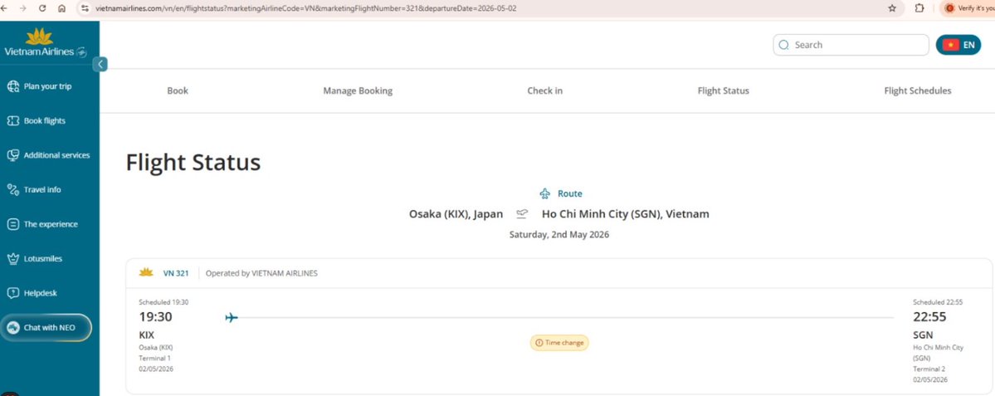Open the browser home page icon
This screenshot has height=396, width=995.
[61, 8]
